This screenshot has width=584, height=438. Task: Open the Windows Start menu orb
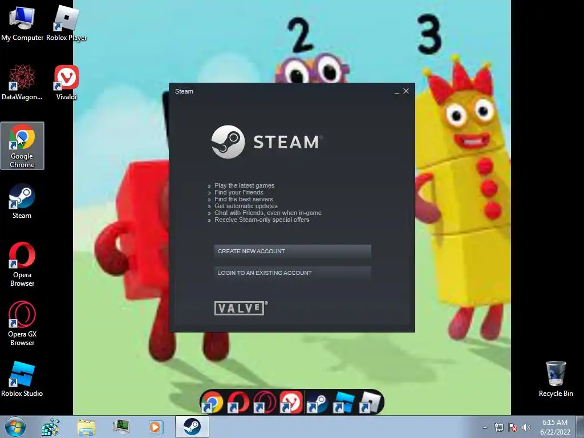(15, 427)
